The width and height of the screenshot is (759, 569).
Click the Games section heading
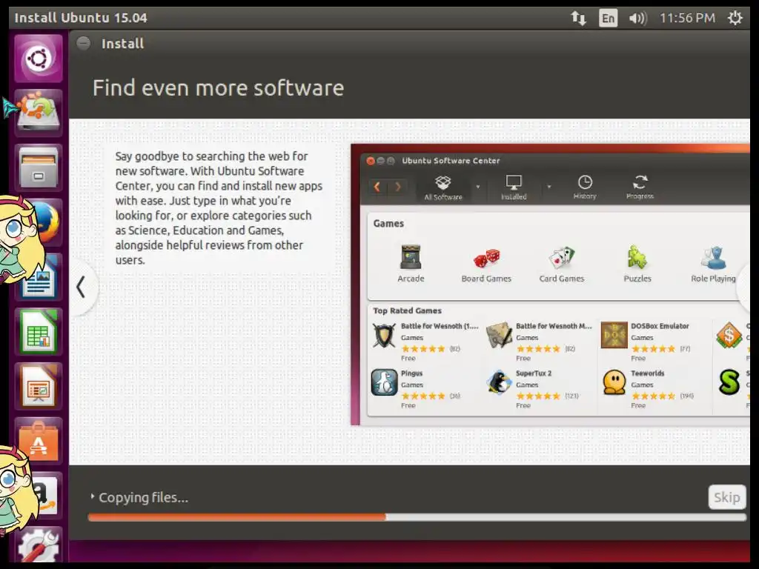tap(388, 224)
